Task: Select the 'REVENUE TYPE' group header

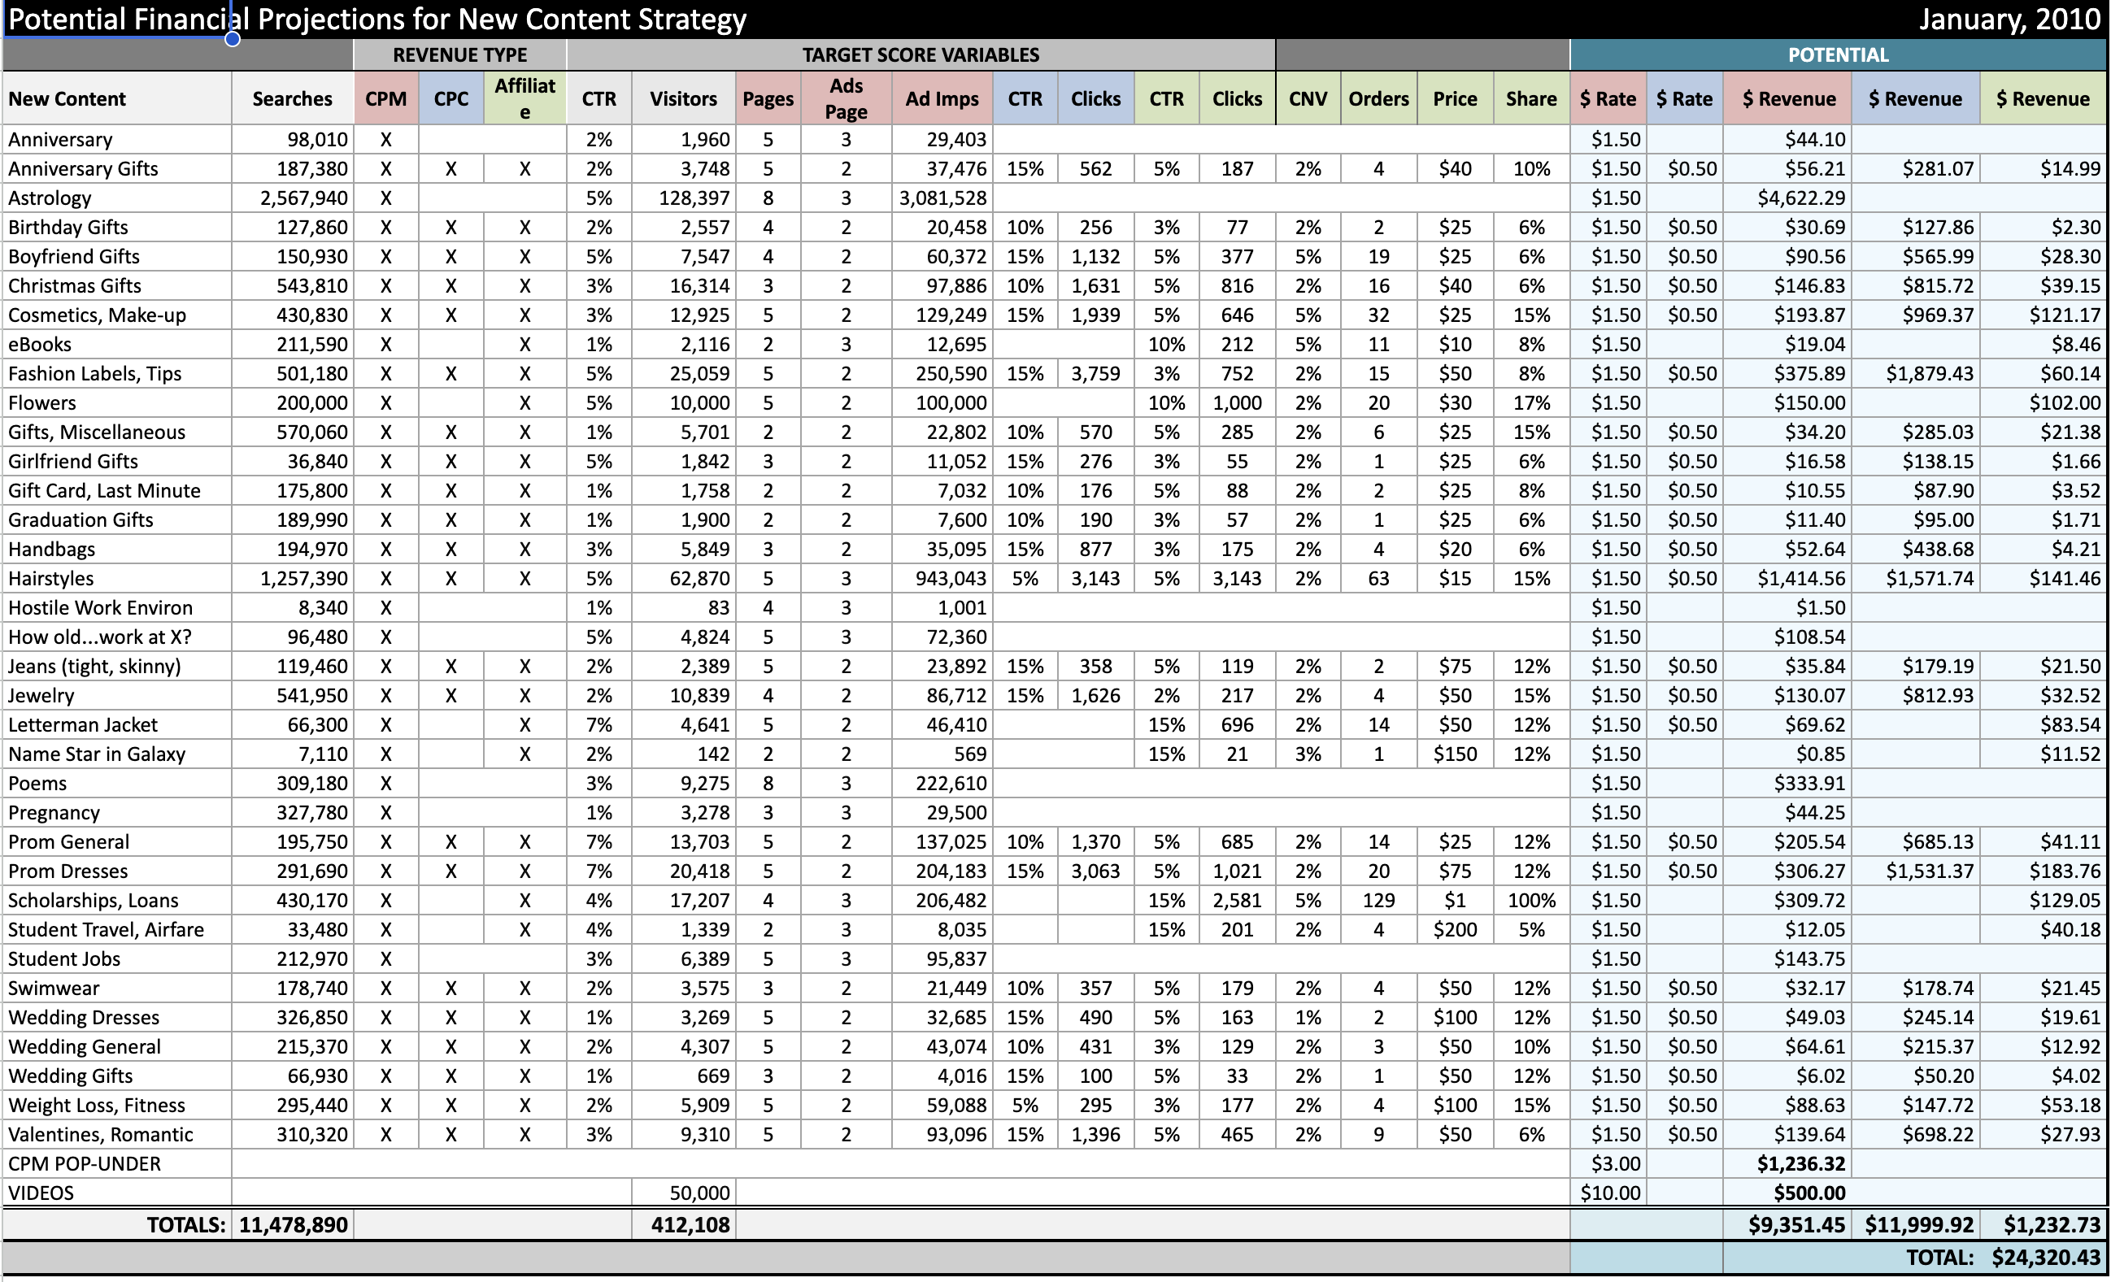Action: pyautogui.click(x=460, y=54)
